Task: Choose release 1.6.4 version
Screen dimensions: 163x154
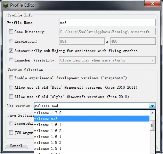Action: [92, 125]
